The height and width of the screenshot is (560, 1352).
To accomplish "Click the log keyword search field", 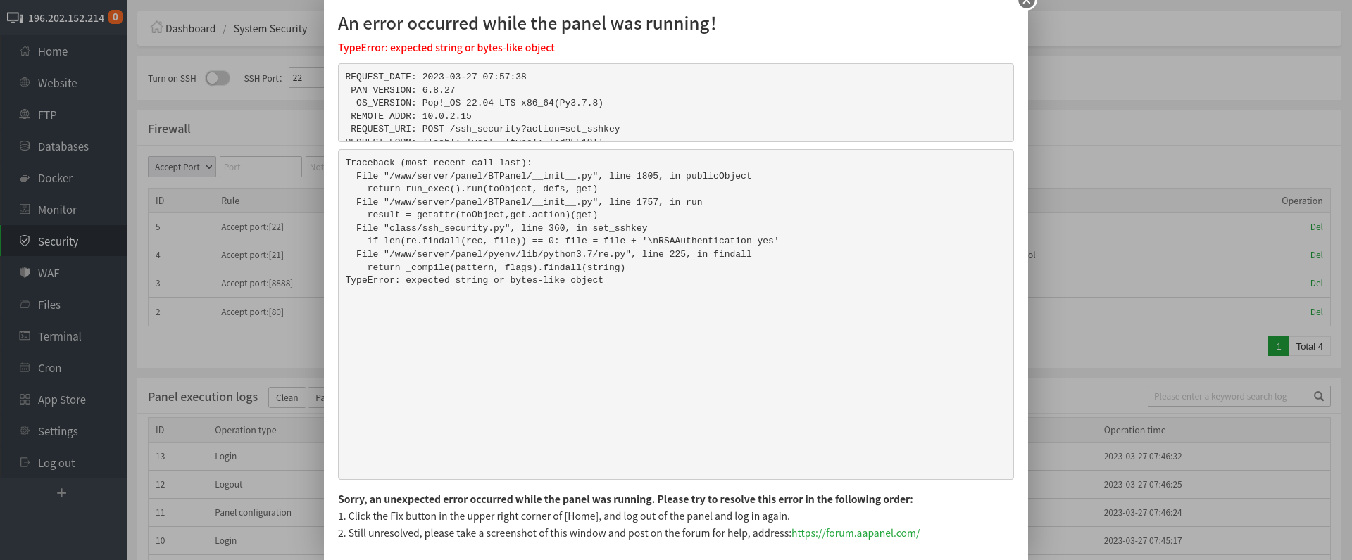I will click(1229, 396).
